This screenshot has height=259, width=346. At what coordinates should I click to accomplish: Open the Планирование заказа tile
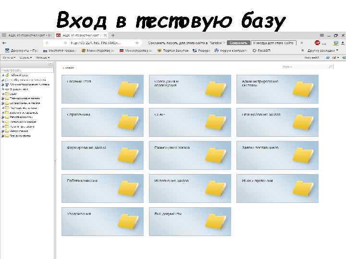tap(278, 122)
